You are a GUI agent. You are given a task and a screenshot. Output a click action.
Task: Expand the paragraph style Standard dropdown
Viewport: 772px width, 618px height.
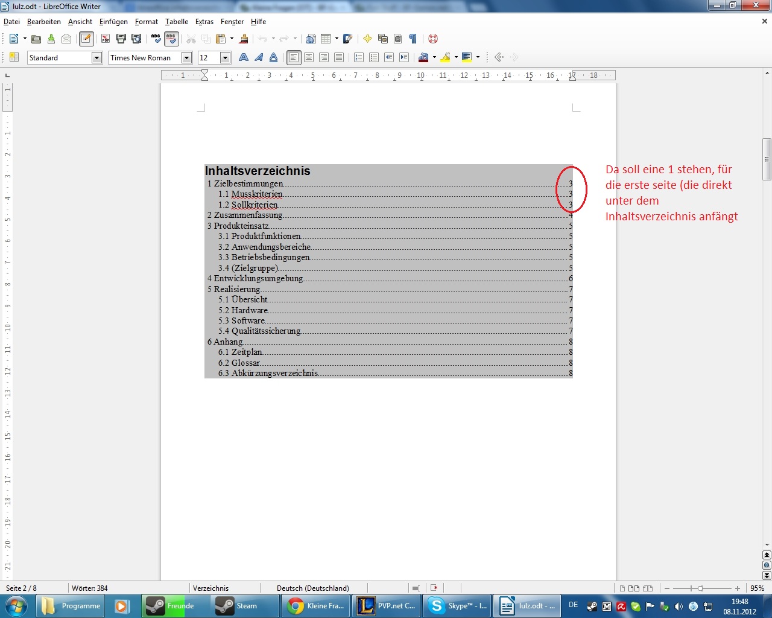(96, 58)
